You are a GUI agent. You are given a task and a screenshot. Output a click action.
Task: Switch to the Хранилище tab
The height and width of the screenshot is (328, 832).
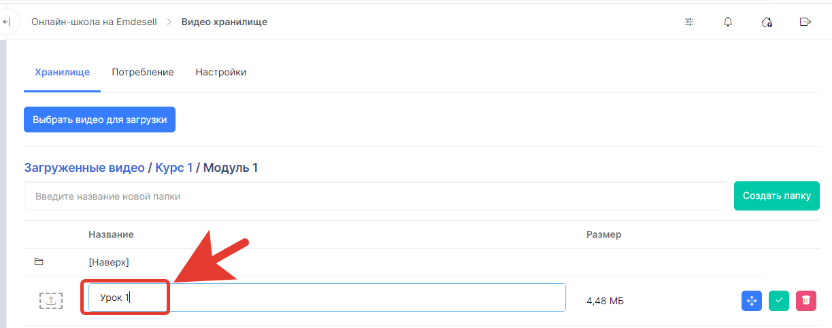tap(62, 72)
